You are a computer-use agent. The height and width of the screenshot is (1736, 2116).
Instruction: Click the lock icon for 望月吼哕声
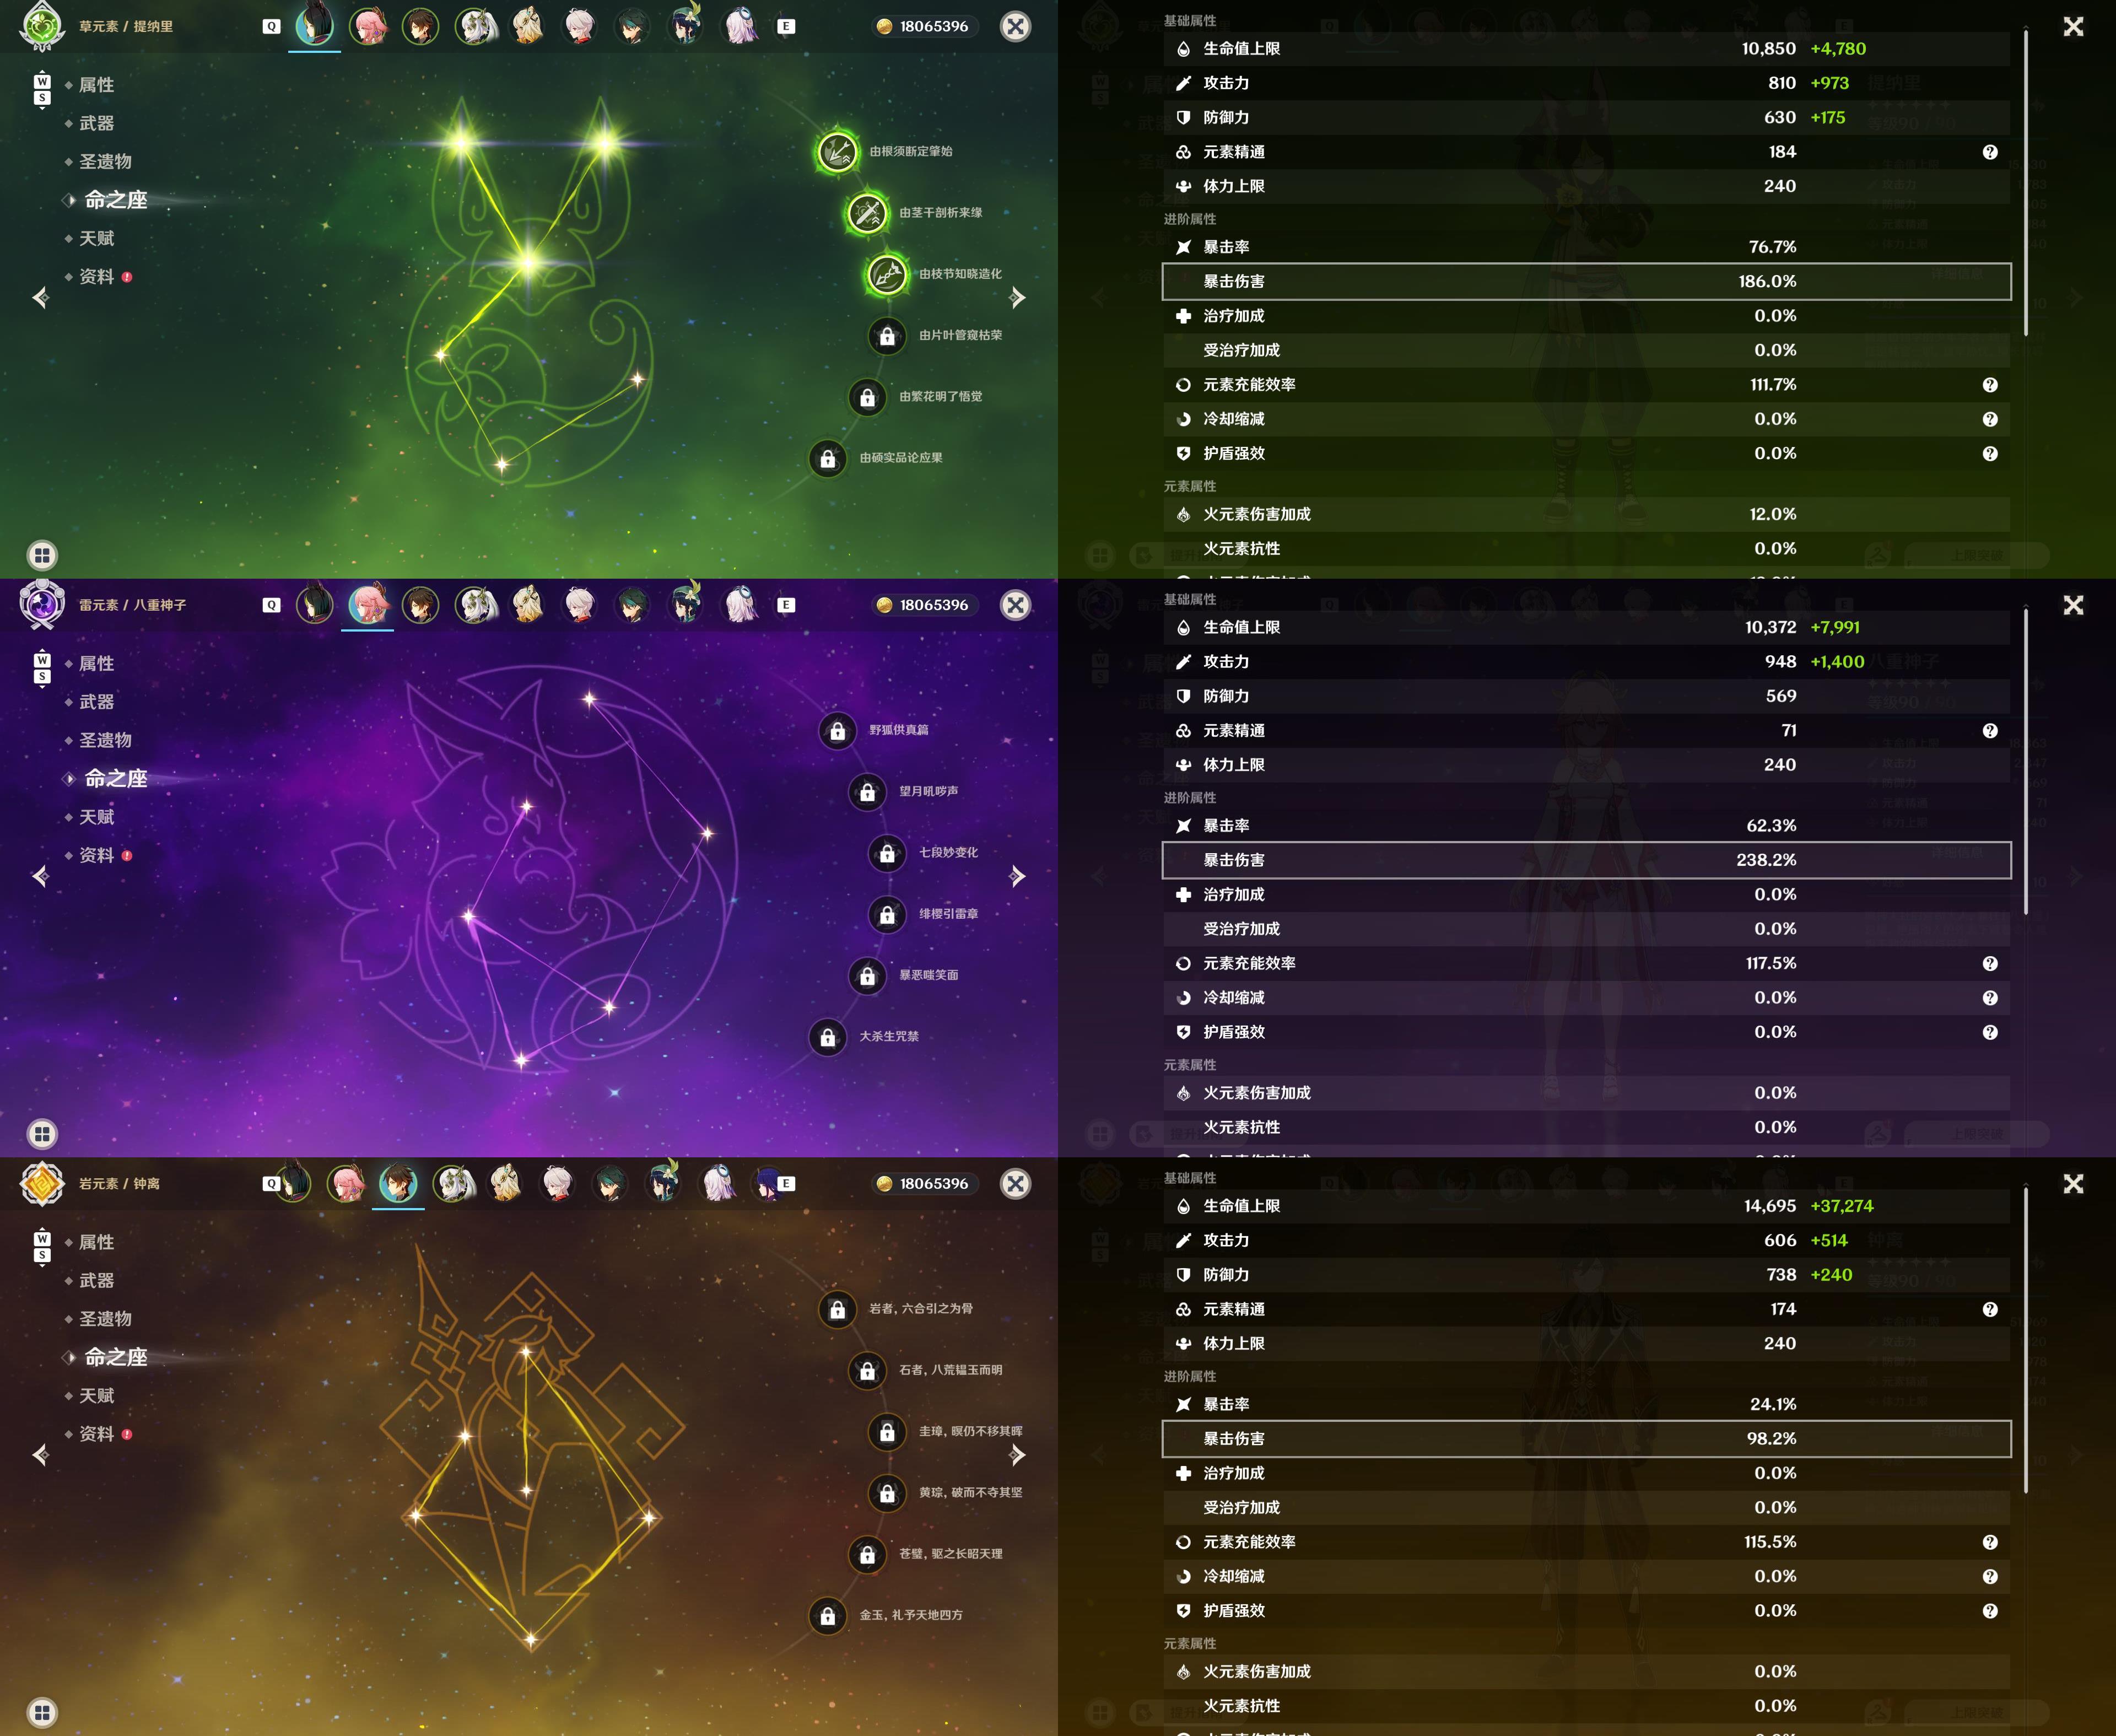867,792
